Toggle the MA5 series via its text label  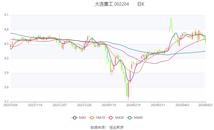[83, 117]
